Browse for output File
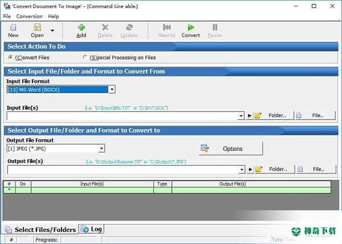This screenshot has width=342, height=244. tap(316, 169)
